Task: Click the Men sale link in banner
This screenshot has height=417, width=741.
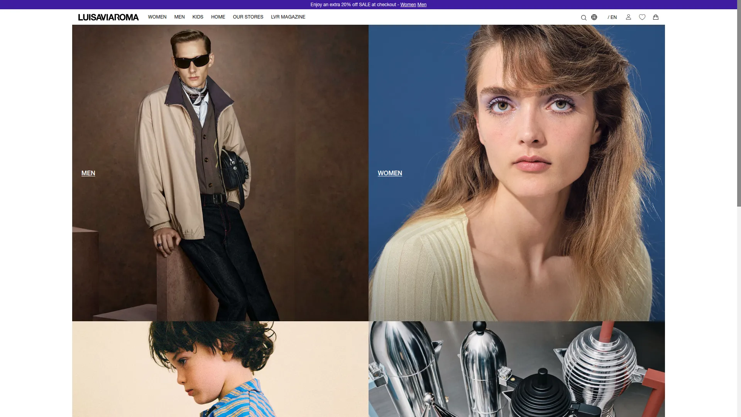Action: click(x=422, y=5)
